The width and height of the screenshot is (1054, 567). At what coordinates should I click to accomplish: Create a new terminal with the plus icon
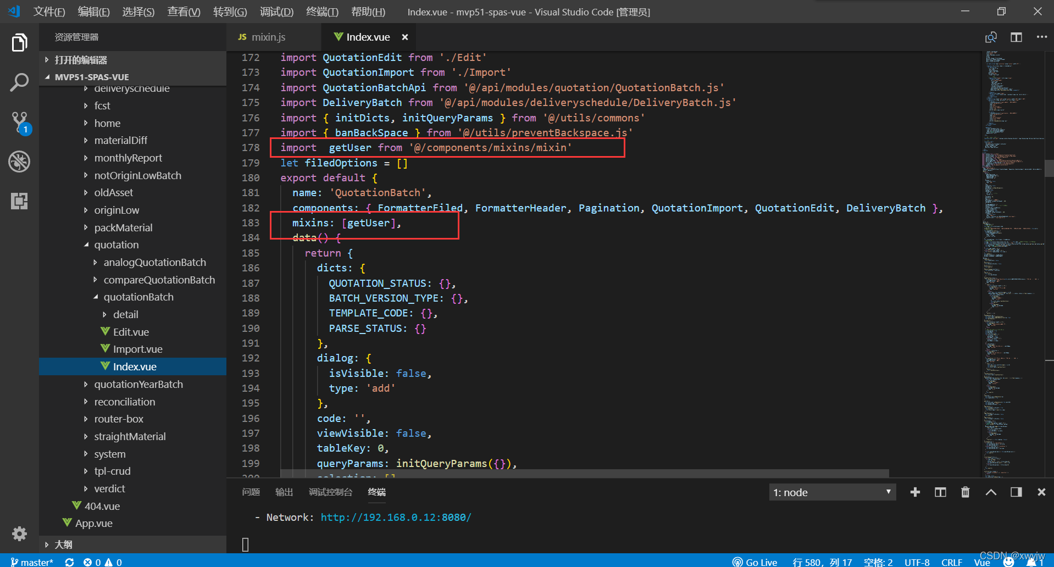click(915, 492)
